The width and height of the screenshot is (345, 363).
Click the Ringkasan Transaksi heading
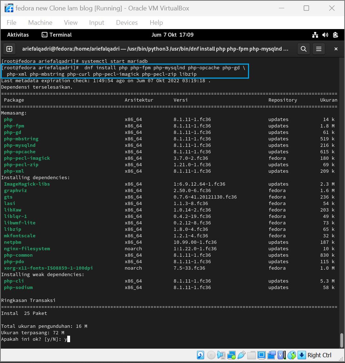coord(28,301)
